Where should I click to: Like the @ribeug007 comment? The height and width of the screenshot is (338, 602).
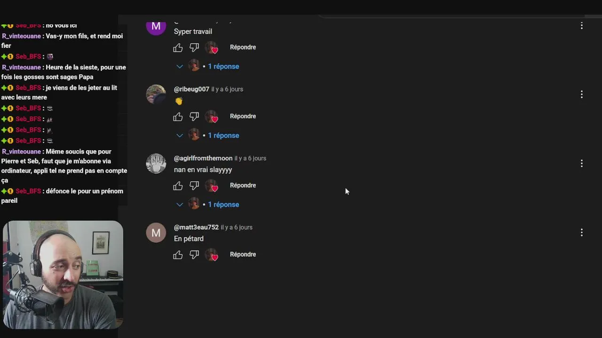click(x=178, y=116)
